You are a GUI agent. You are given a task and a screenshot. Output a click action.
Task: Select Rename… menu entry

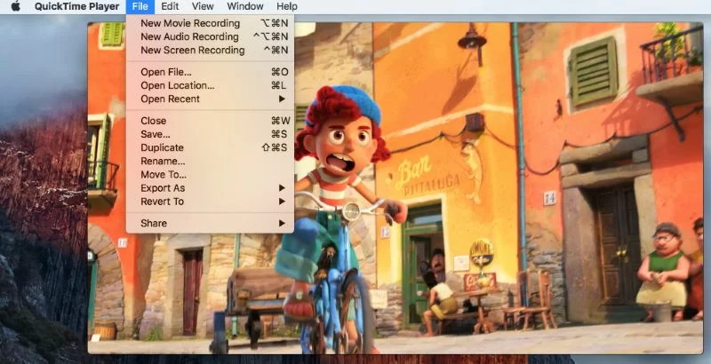210,162
